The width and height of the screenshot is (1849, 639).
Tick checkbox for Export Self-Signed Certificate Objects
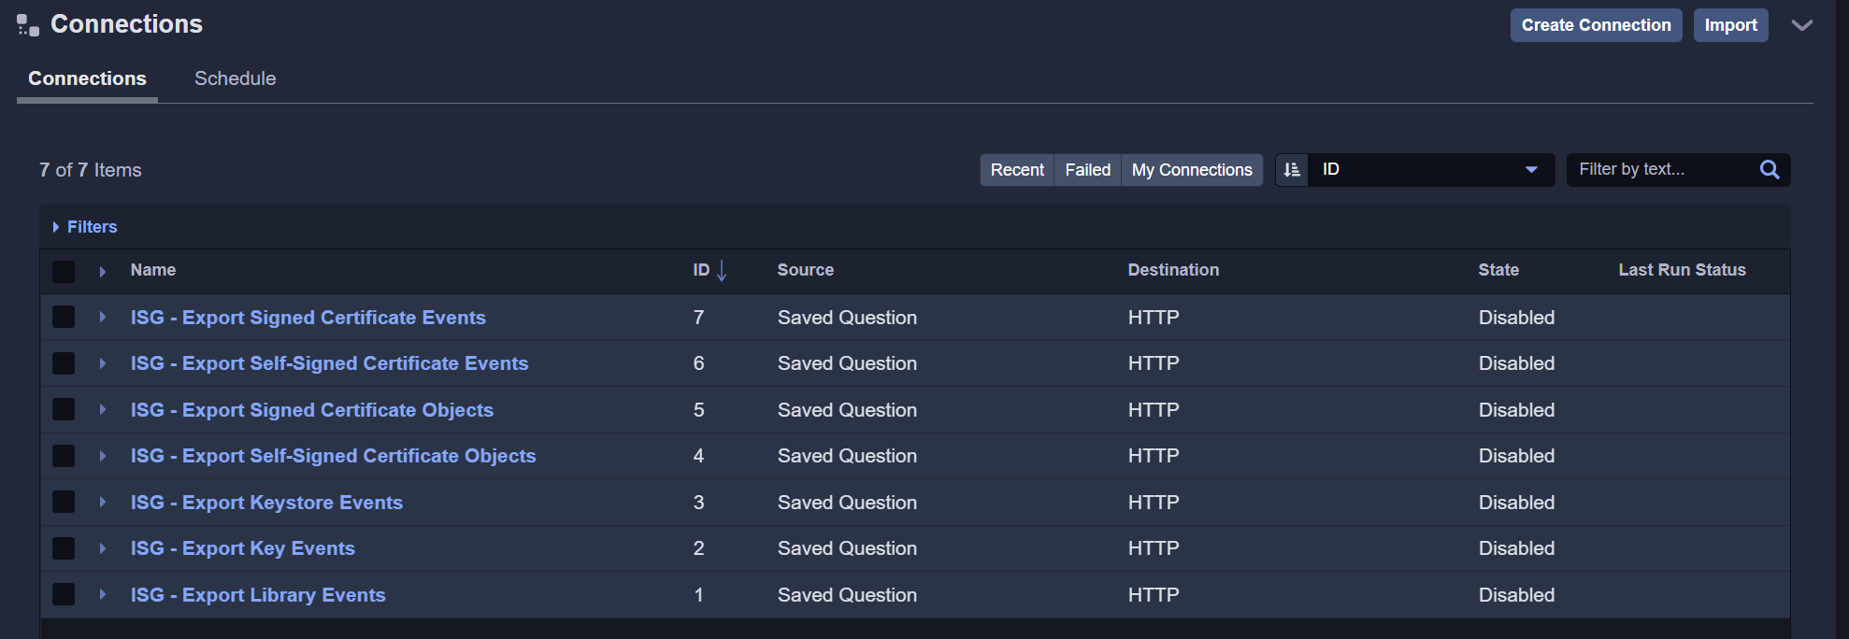(x=64, y=456)
